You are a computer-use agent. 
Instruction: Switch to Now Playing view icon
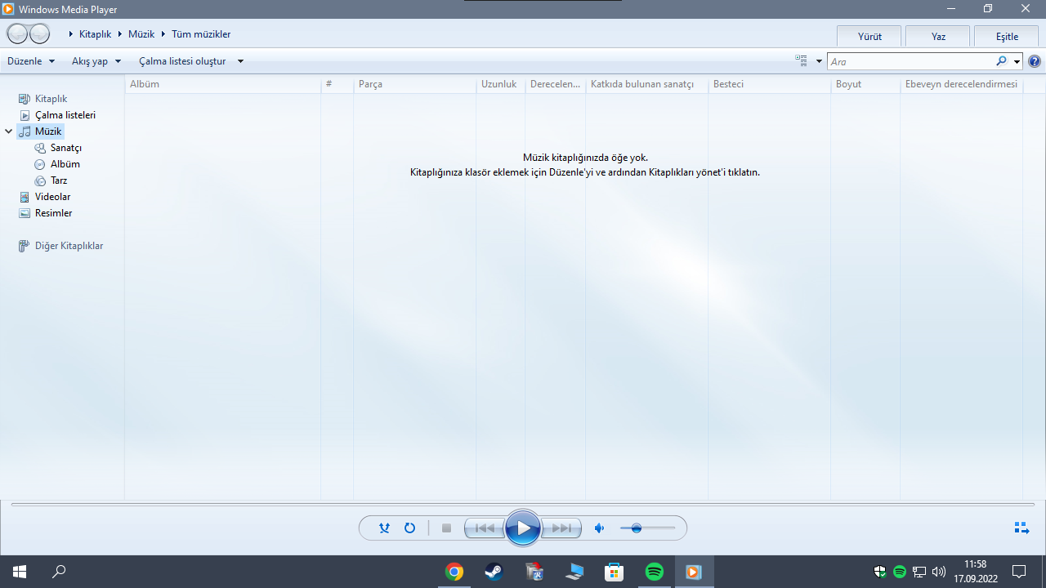[x=1021, y=528]
